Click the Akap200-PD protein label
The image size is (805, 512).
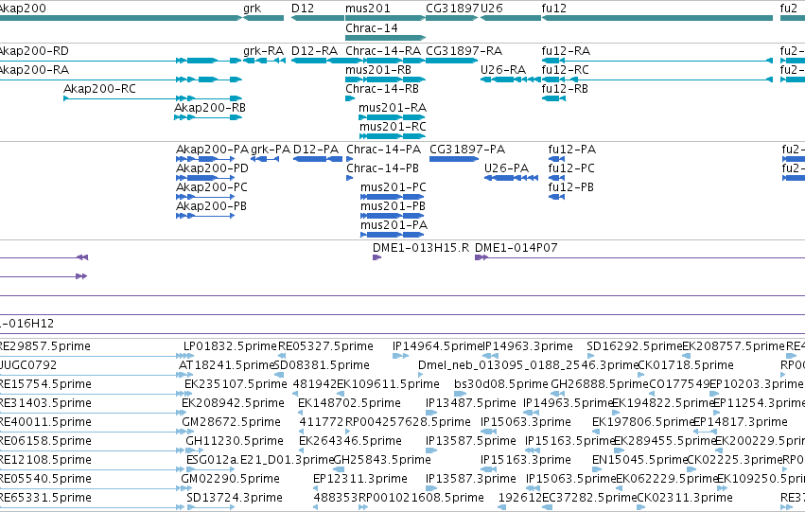point(212,168)
